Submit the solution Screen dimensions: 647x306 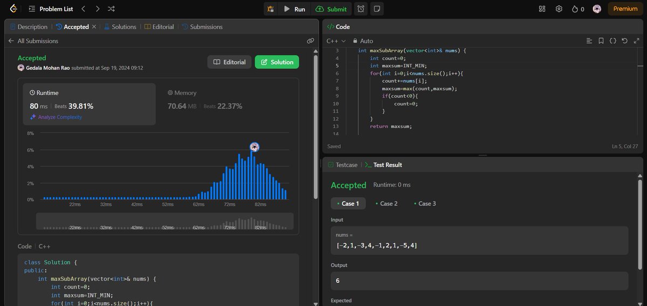point(332,9)
